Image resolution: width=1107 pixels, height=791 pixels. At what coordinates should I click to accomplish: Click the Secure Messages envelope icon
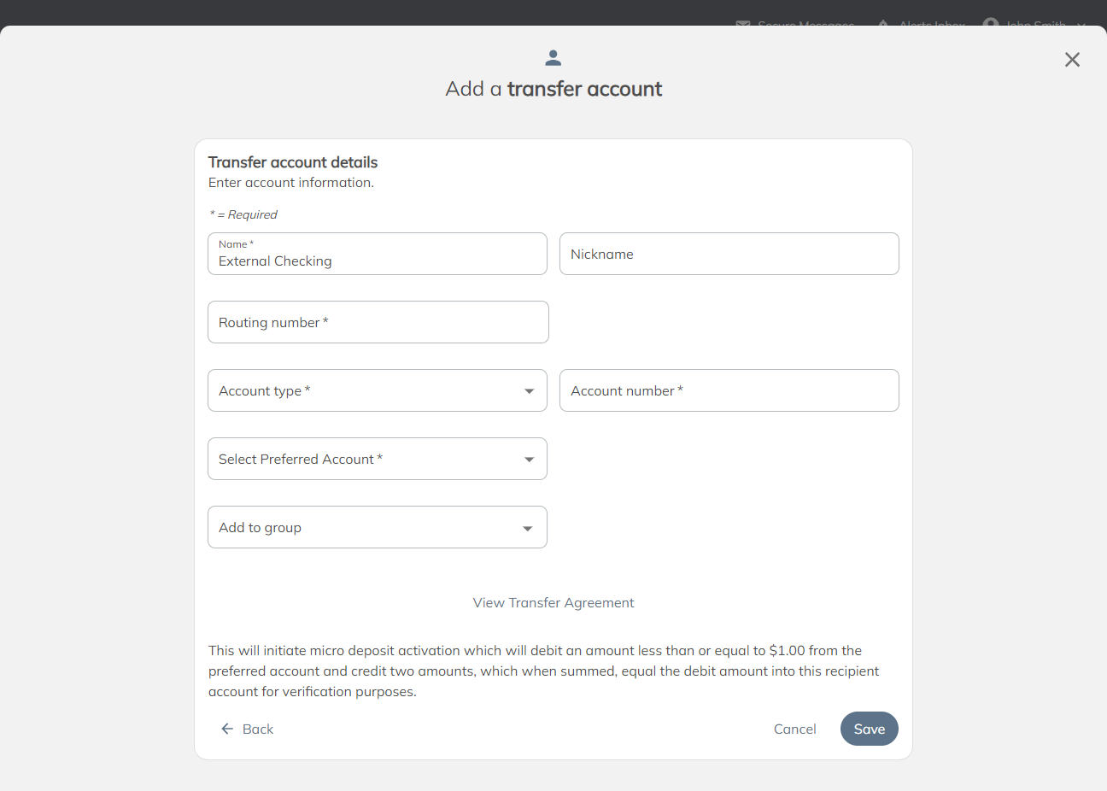[x=743, y=24]
